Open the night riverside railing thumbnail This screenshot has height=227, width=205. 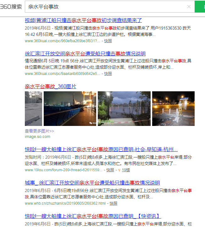pos(70,109)
